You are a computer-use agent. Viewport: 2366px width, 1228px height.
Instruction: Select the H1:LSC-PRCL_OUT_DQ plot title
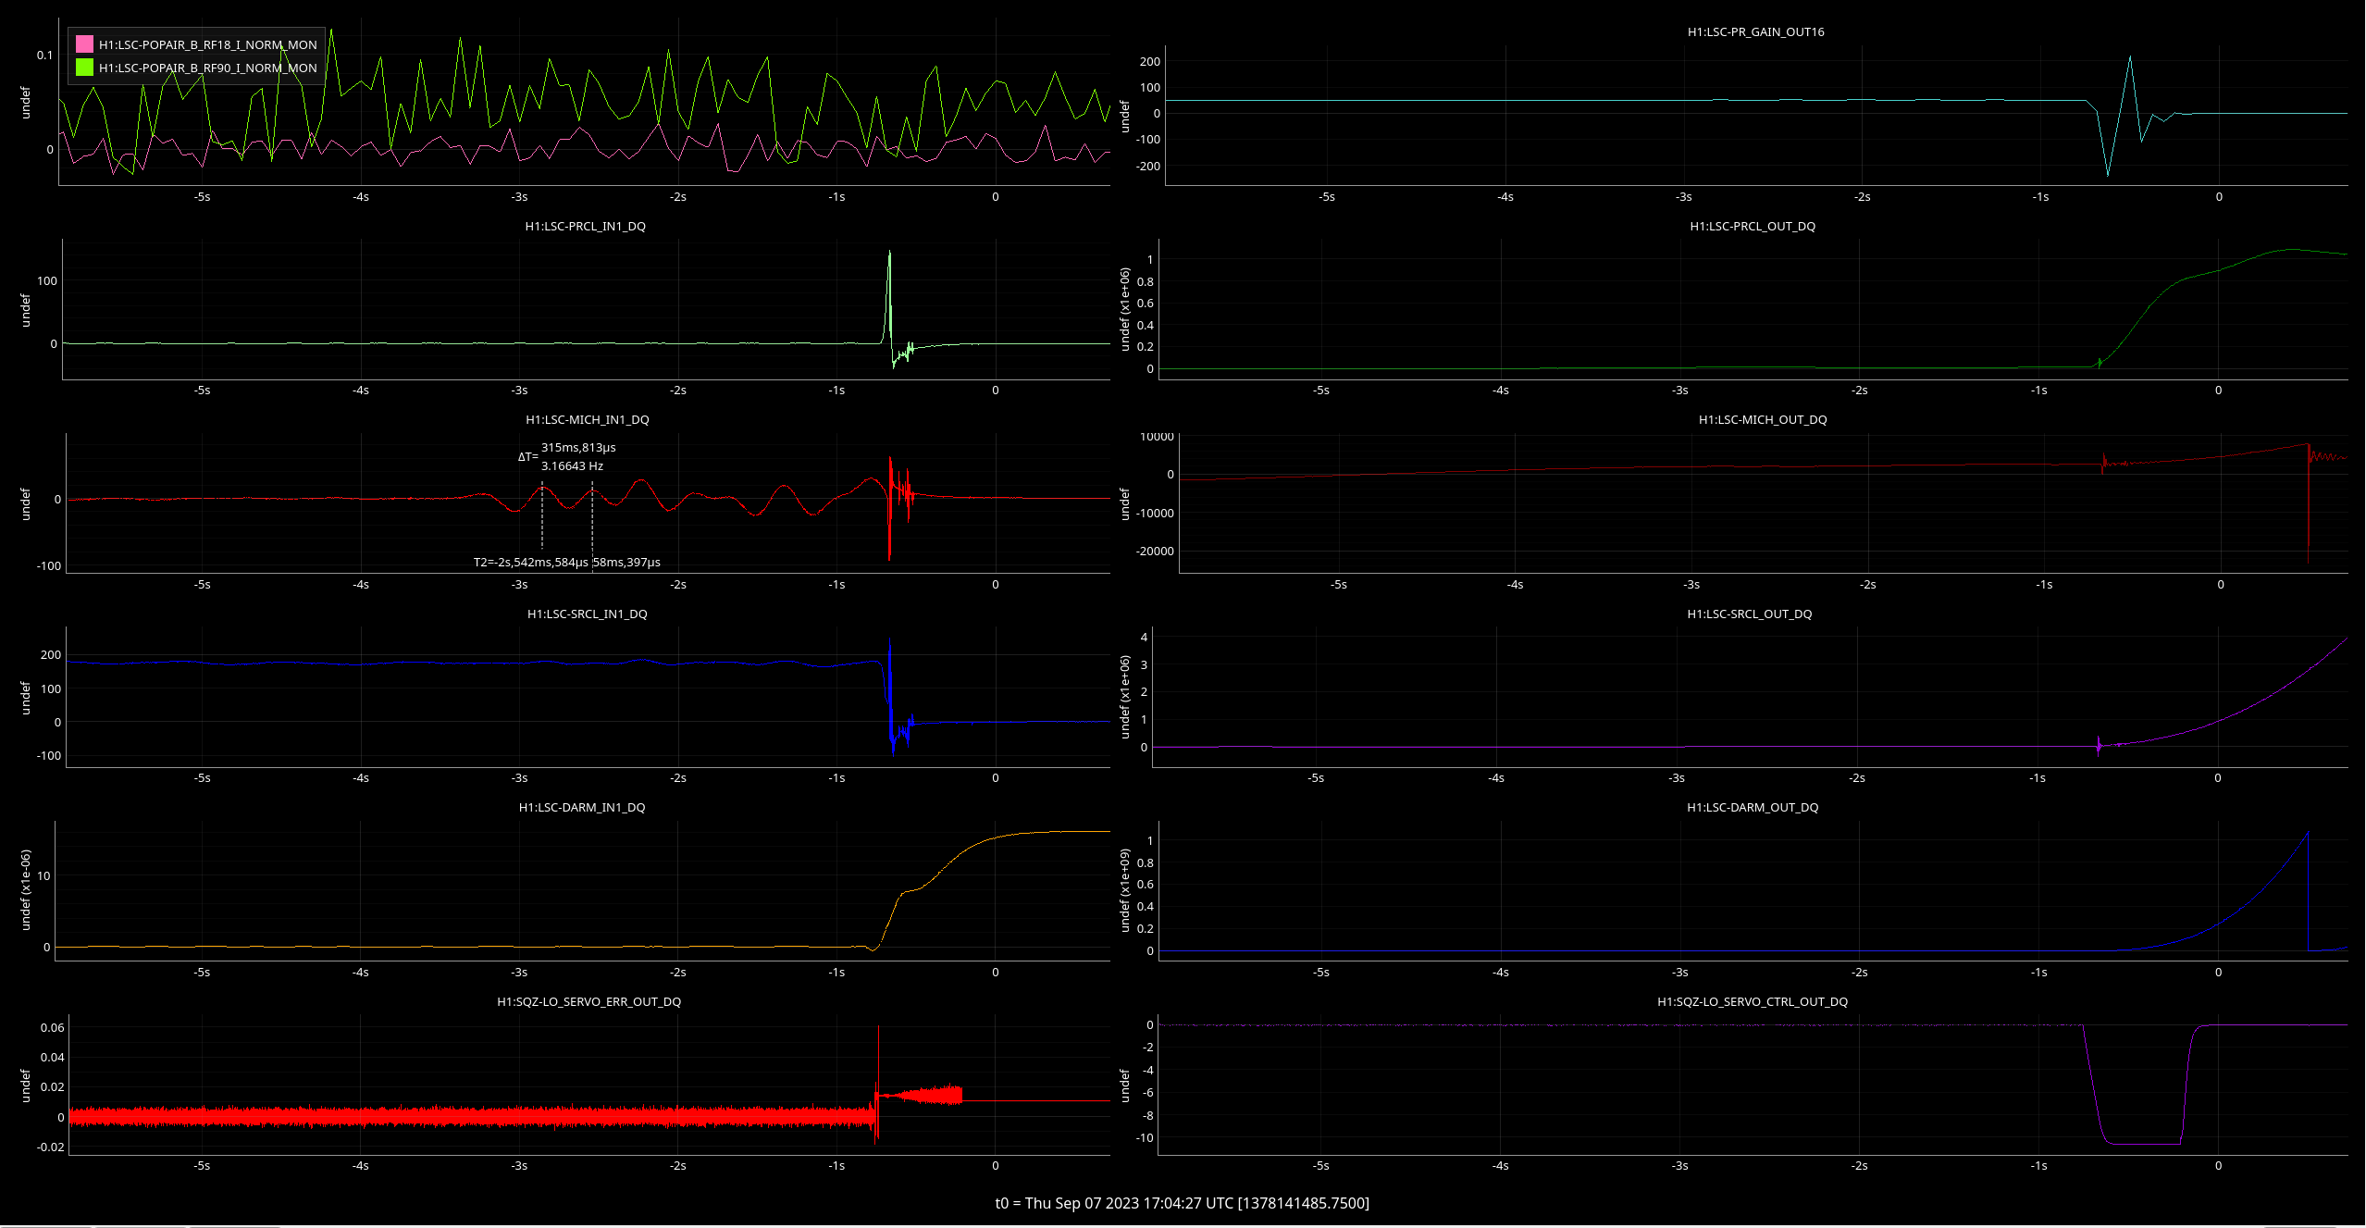pos(1753,226)
